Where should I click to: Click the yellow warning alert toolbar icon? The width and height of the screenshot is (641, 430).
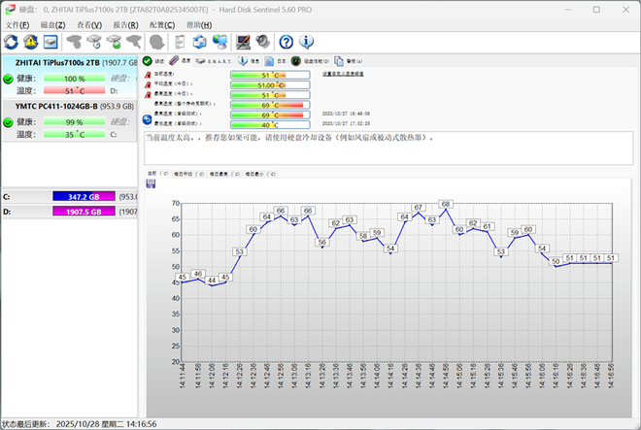coord(31,42)
